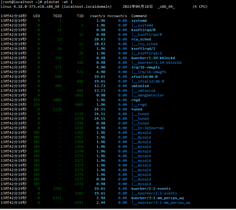Screen dimensions: 236x210
Task: Click TGID value 1005
Action: tap(57, 100)
